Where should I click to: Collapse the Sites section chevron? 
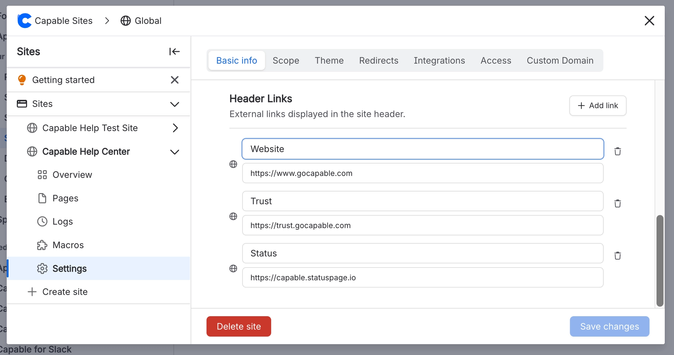(174, 104)
